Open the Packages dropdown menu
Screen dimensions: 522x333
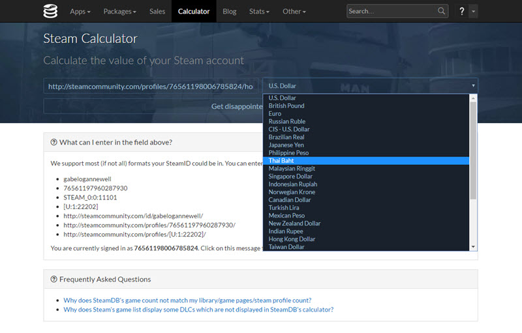tap(119, 11)
